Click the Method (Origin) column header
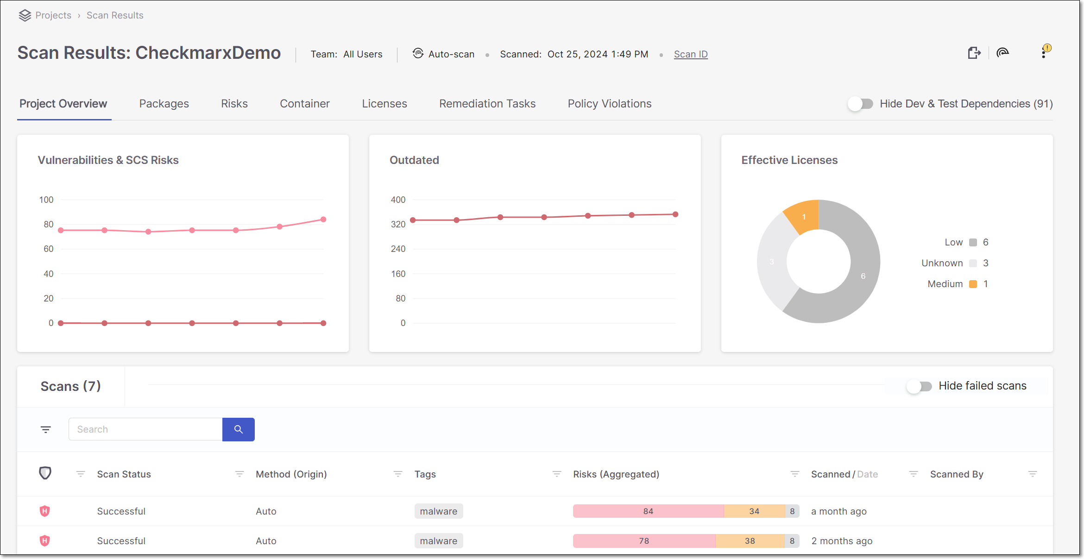 (x=291, y=474)
